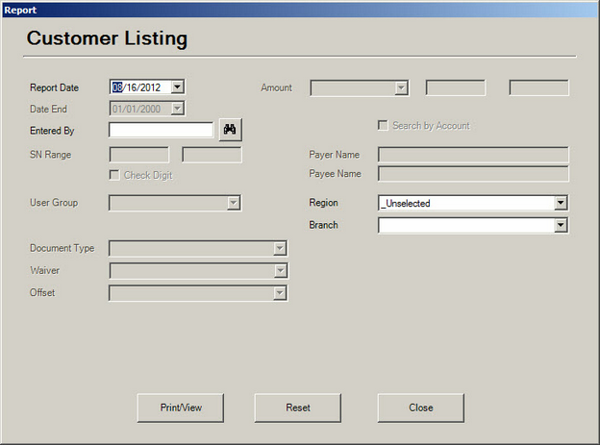
Task: Open the Branch dropdown list
Action: [561, 225]
